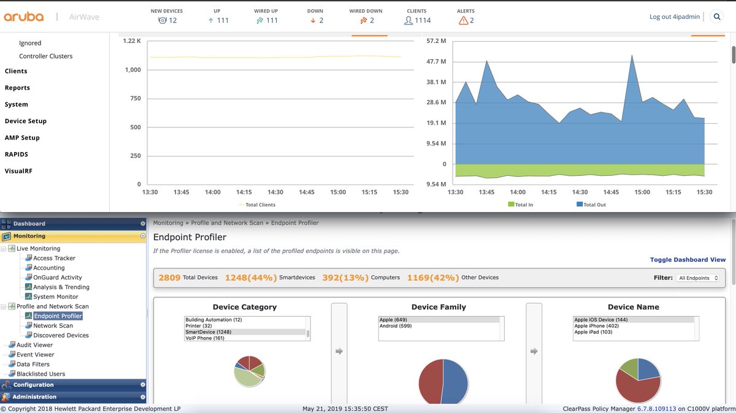Click the Audit Viewer item icon

[12, 345]
